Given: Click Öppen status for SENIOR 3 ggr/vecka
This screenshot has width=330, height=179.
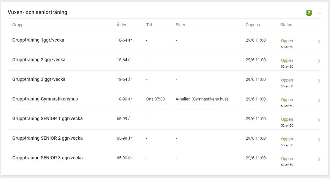Looking at the screenshot, I should (287, 159).
